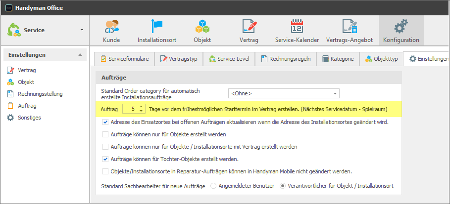Select Rechnungsstellung in the sidebar
This screenshot has height=204, width=450.
tap(35, 94)
